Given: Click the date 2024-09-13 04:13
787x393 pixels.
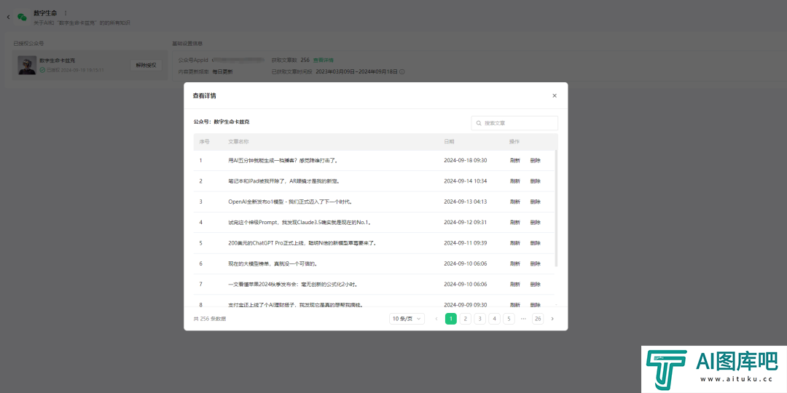Looking at the screenshot, I should 465,202.
